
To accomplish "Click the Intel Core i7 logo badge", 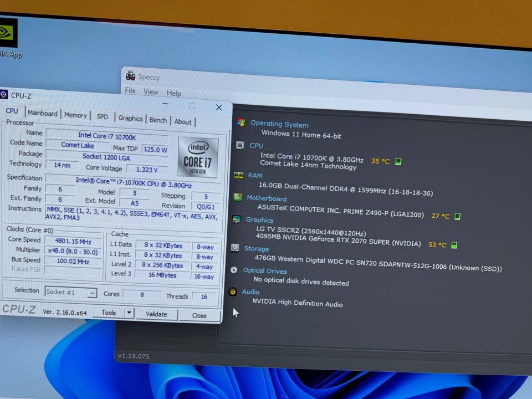I will tap(198, 157).
